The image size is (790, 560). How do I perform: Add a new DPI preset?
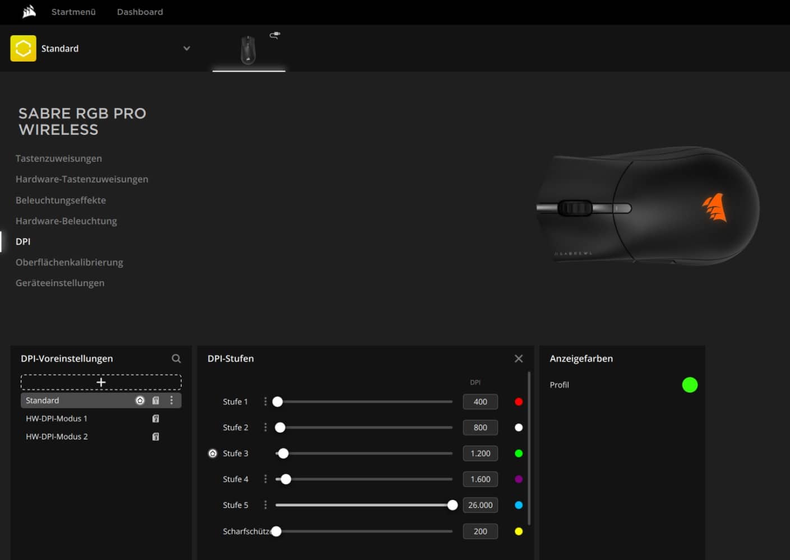pyautogui.click(x=101, y=382)
